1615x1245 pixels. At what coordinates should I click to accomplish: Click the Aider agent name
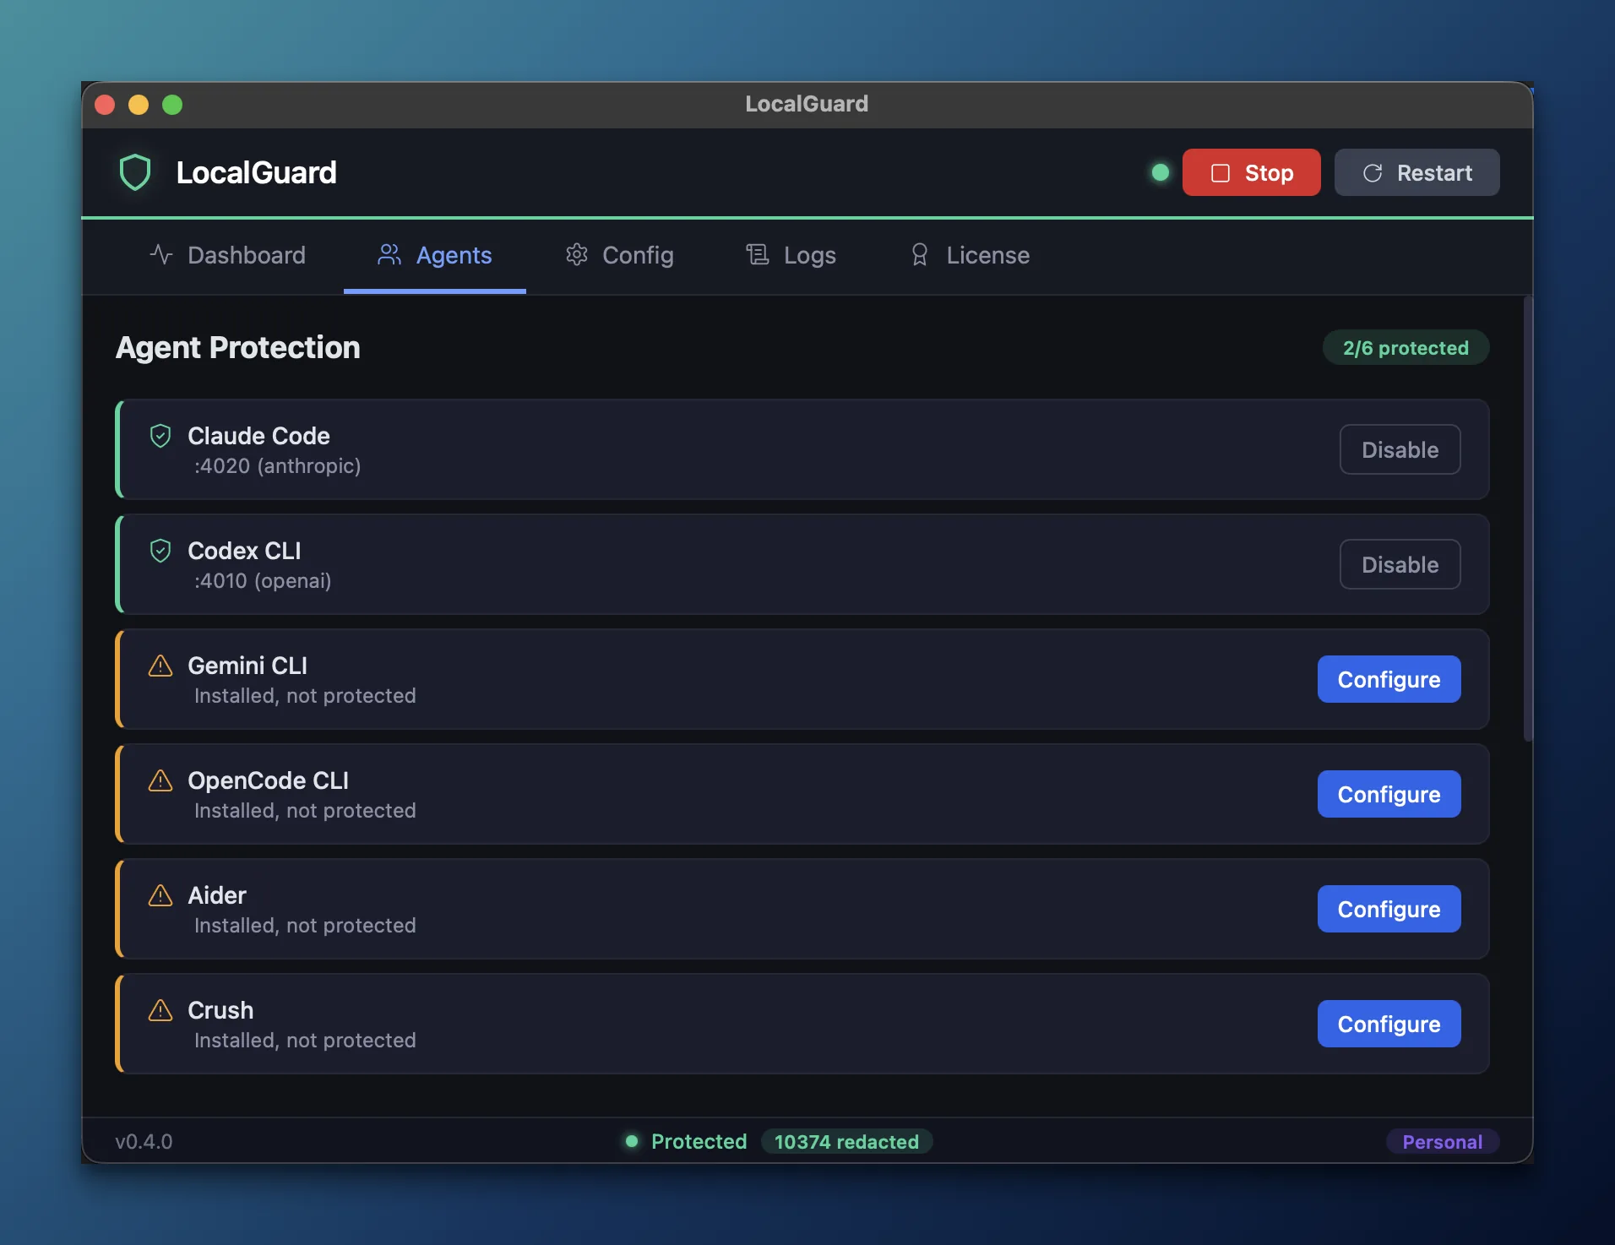click(x=217, y=895)
